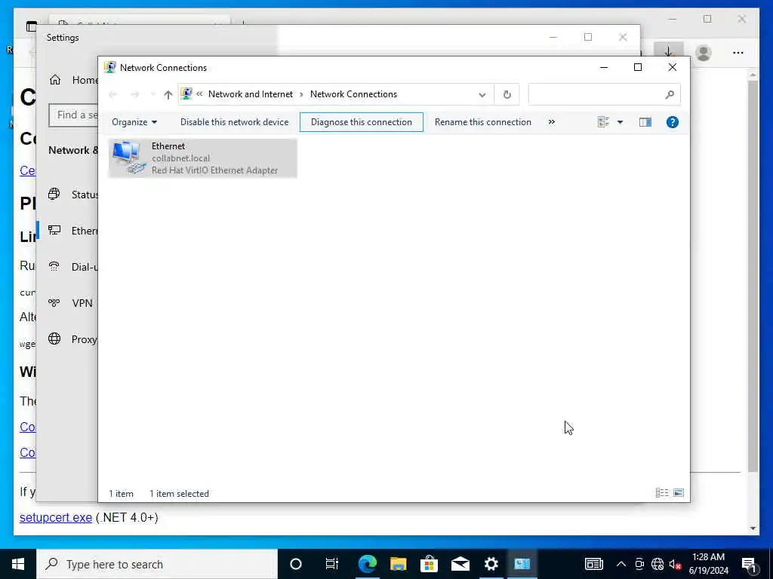Open Task View on taskbar
The image size is (773, 579).
(332, 564)
